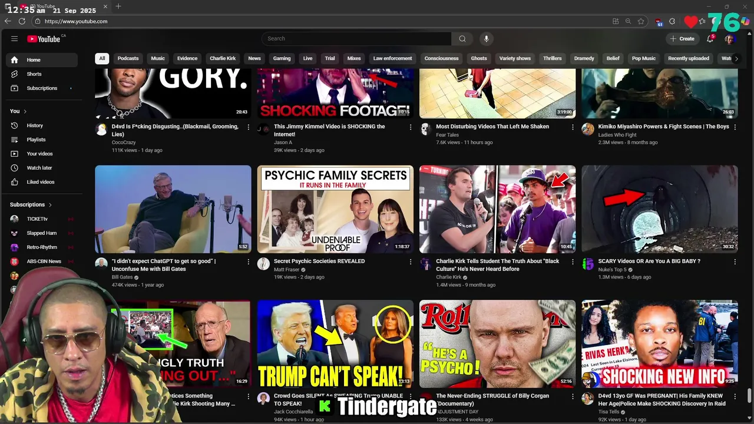Expand the You section chevron
Viewport: 754px width, 424px height.
(x=25, y=111)
